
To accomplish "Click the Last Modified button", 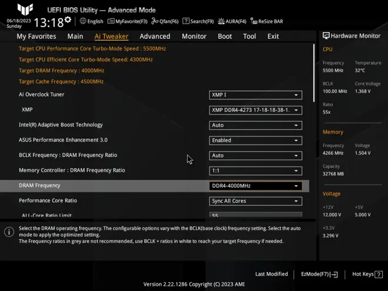I will pos(271,274).
